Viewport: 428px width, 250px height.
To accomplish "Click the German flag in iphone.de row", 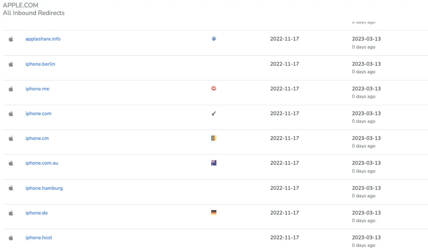I will click(214, 212).
